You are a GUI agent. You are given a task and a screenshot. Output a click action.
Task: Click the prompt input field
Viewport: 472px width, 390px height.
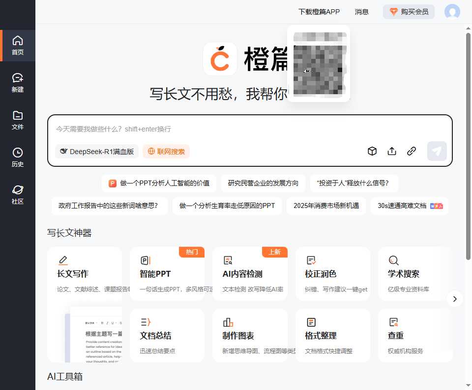(197, 129)
